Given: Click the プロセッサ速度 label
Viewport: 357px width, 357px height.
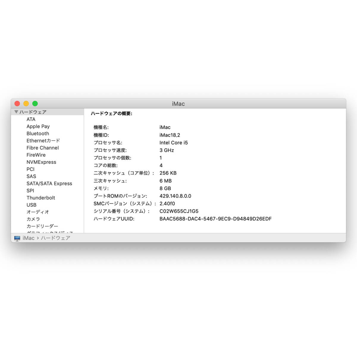Looking at the screenshot, I should click(x=110, y=150).
